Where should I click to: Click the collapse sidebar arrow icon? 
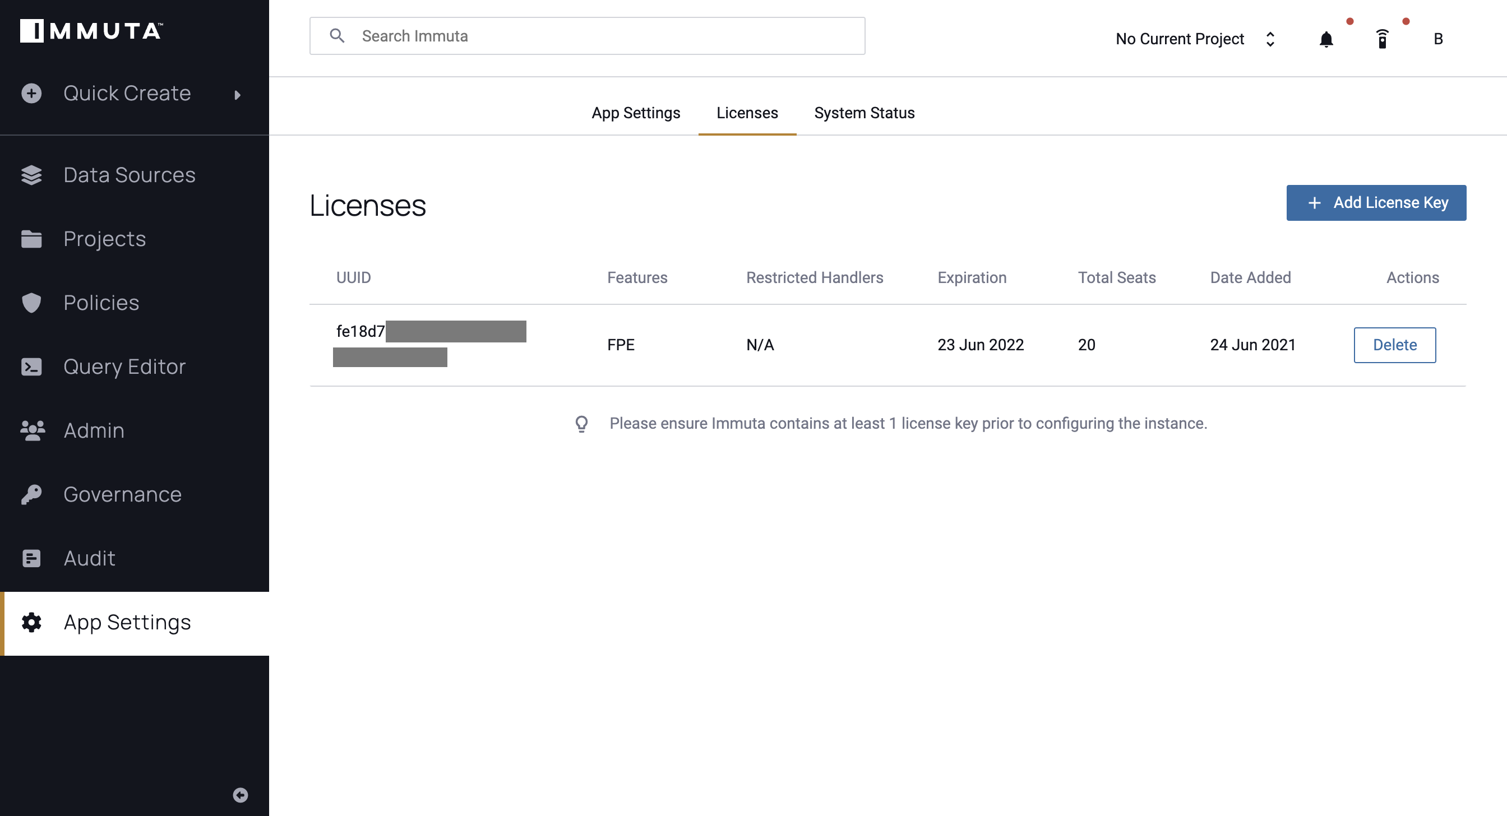(x=240, y=795)
